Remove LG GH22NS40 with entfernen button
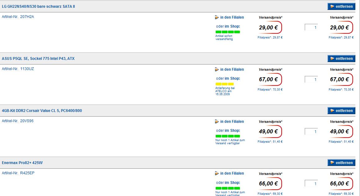360x196 pixels. point(341,7)
